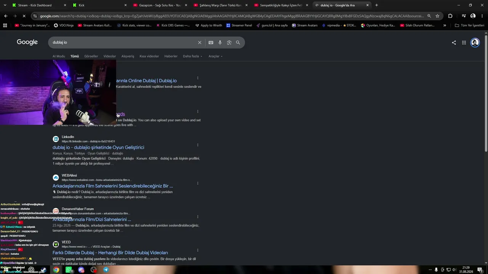
Task: Open the VDO.Ninja bookmark
Action: coord(64,25)
